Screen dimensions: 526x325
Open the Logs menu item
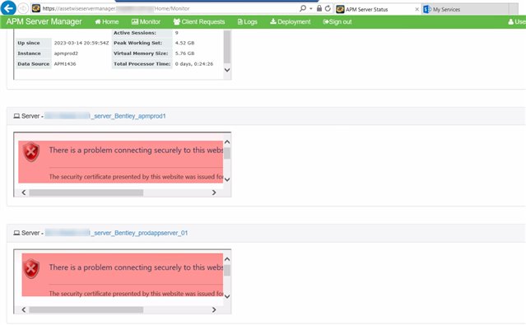(x=248, y=21)
